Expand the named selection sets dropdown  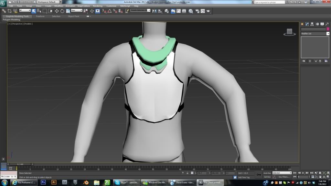149,10
